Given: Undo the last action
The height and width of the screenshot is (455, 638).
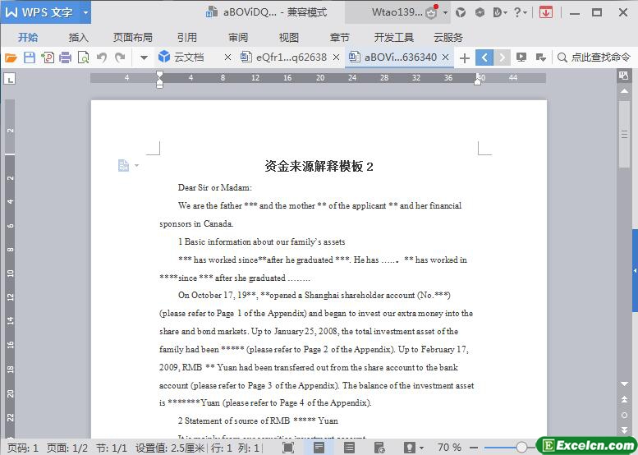Looking at the screenshot, I should (x=102, y=57).
